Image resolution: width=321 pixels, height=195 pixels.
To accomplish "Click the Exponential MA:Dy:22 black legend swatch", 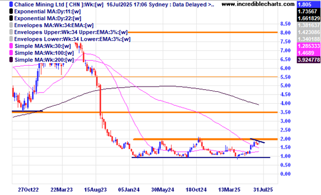I will click(x=11, y=18).
